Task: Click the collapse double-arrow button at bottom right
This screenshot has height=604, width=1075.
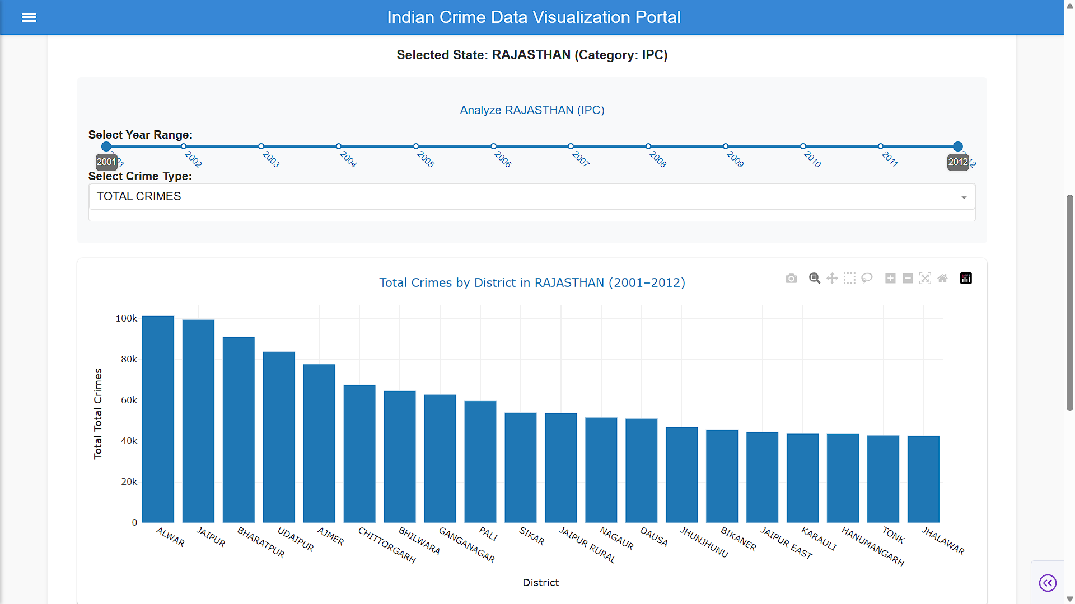Action: click(x=1048, y=583)
